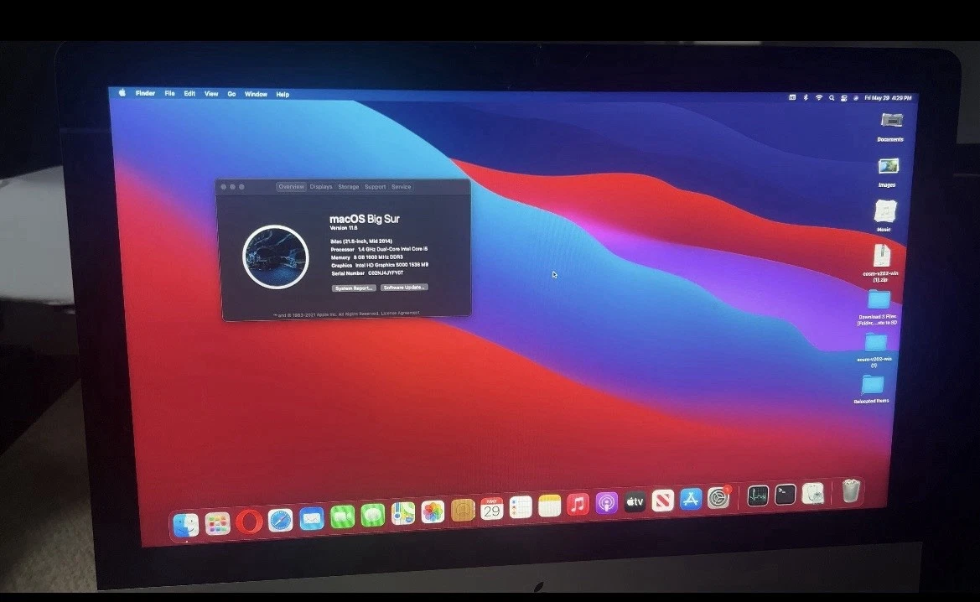This screenshot has height=602, width=980.
Task: Click the System Report button
Action: click(x=354, y=288)
